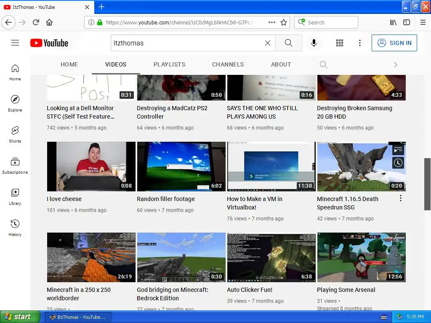Show site information for the page
This screenshot has height=323, width=431.
(91, 22)
